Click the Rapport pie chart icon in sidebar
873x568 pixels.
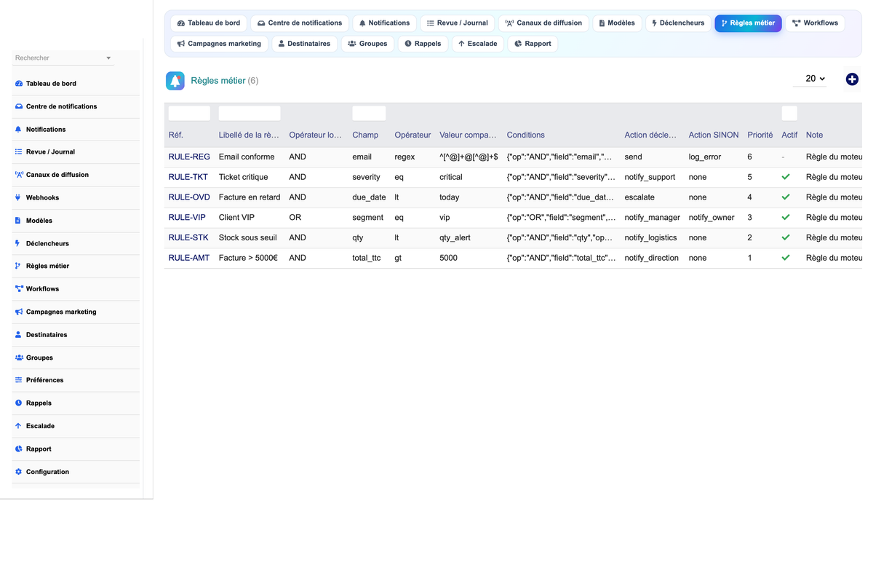(19, 449)
